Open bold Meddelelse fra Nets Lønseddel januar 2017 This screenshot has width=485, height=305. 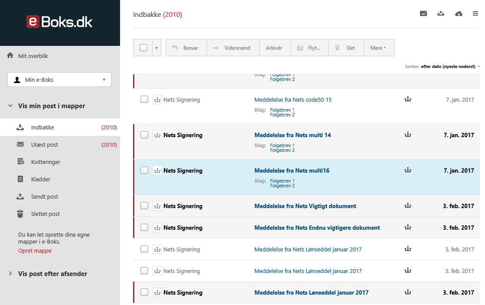tap(311, 292)
